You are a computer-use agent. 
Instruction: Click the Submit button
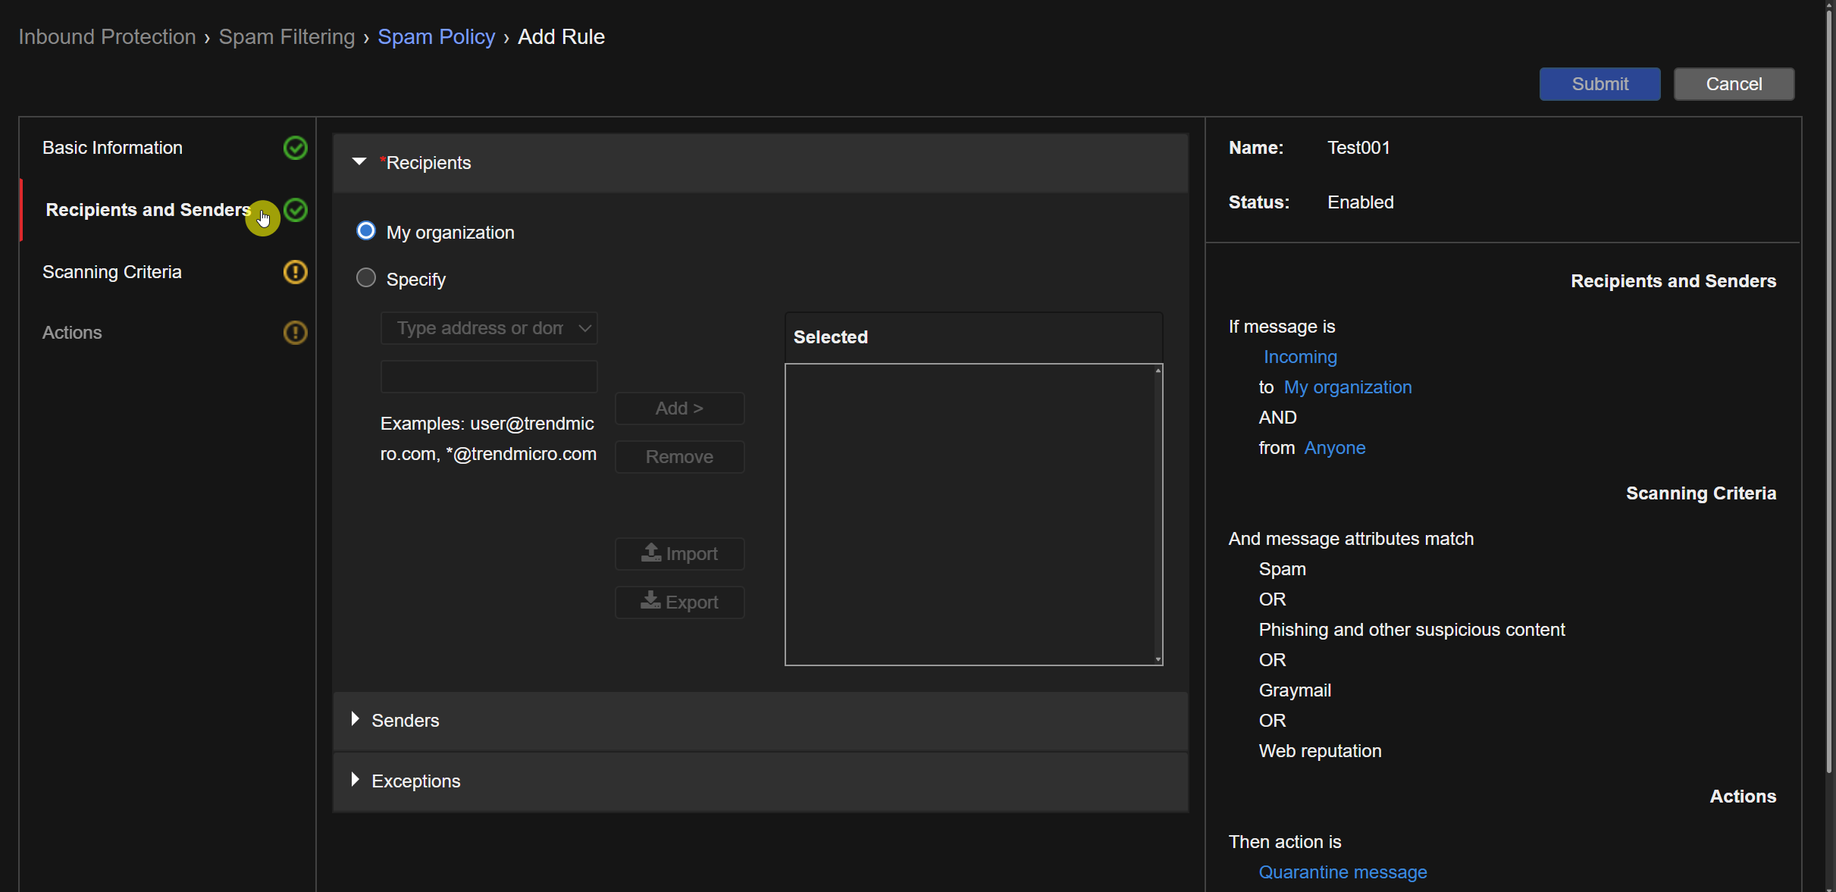point(1599,84)
